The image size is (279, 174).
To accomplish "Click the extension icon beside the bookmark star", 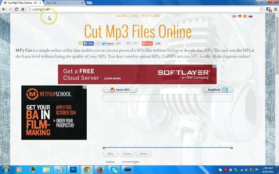I will [x=269, y=9].
